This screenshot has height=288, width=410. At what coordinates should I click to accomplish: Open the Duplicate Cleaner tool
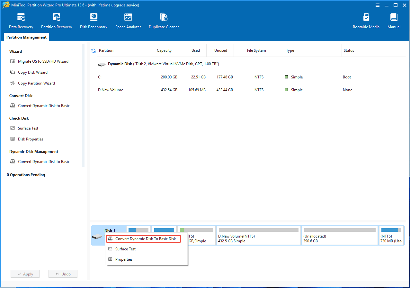pos(164,21)
